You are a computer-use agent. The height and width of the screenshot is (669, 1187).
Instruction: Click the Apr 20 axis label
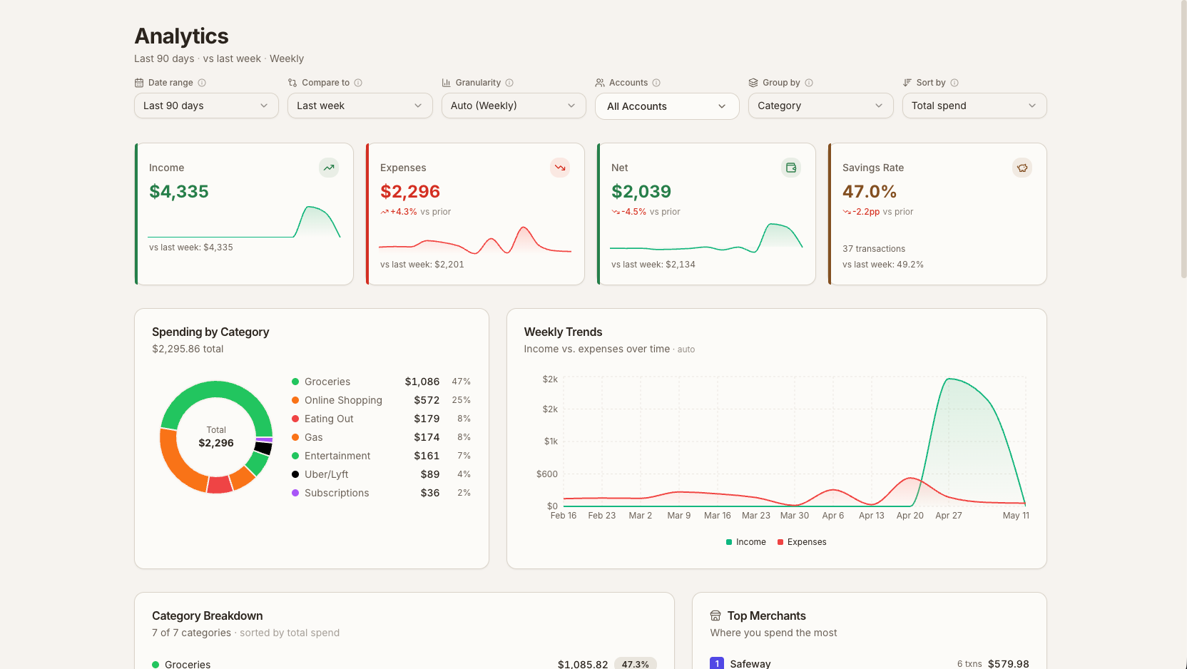pyautogui.click(x=910, y=516)
